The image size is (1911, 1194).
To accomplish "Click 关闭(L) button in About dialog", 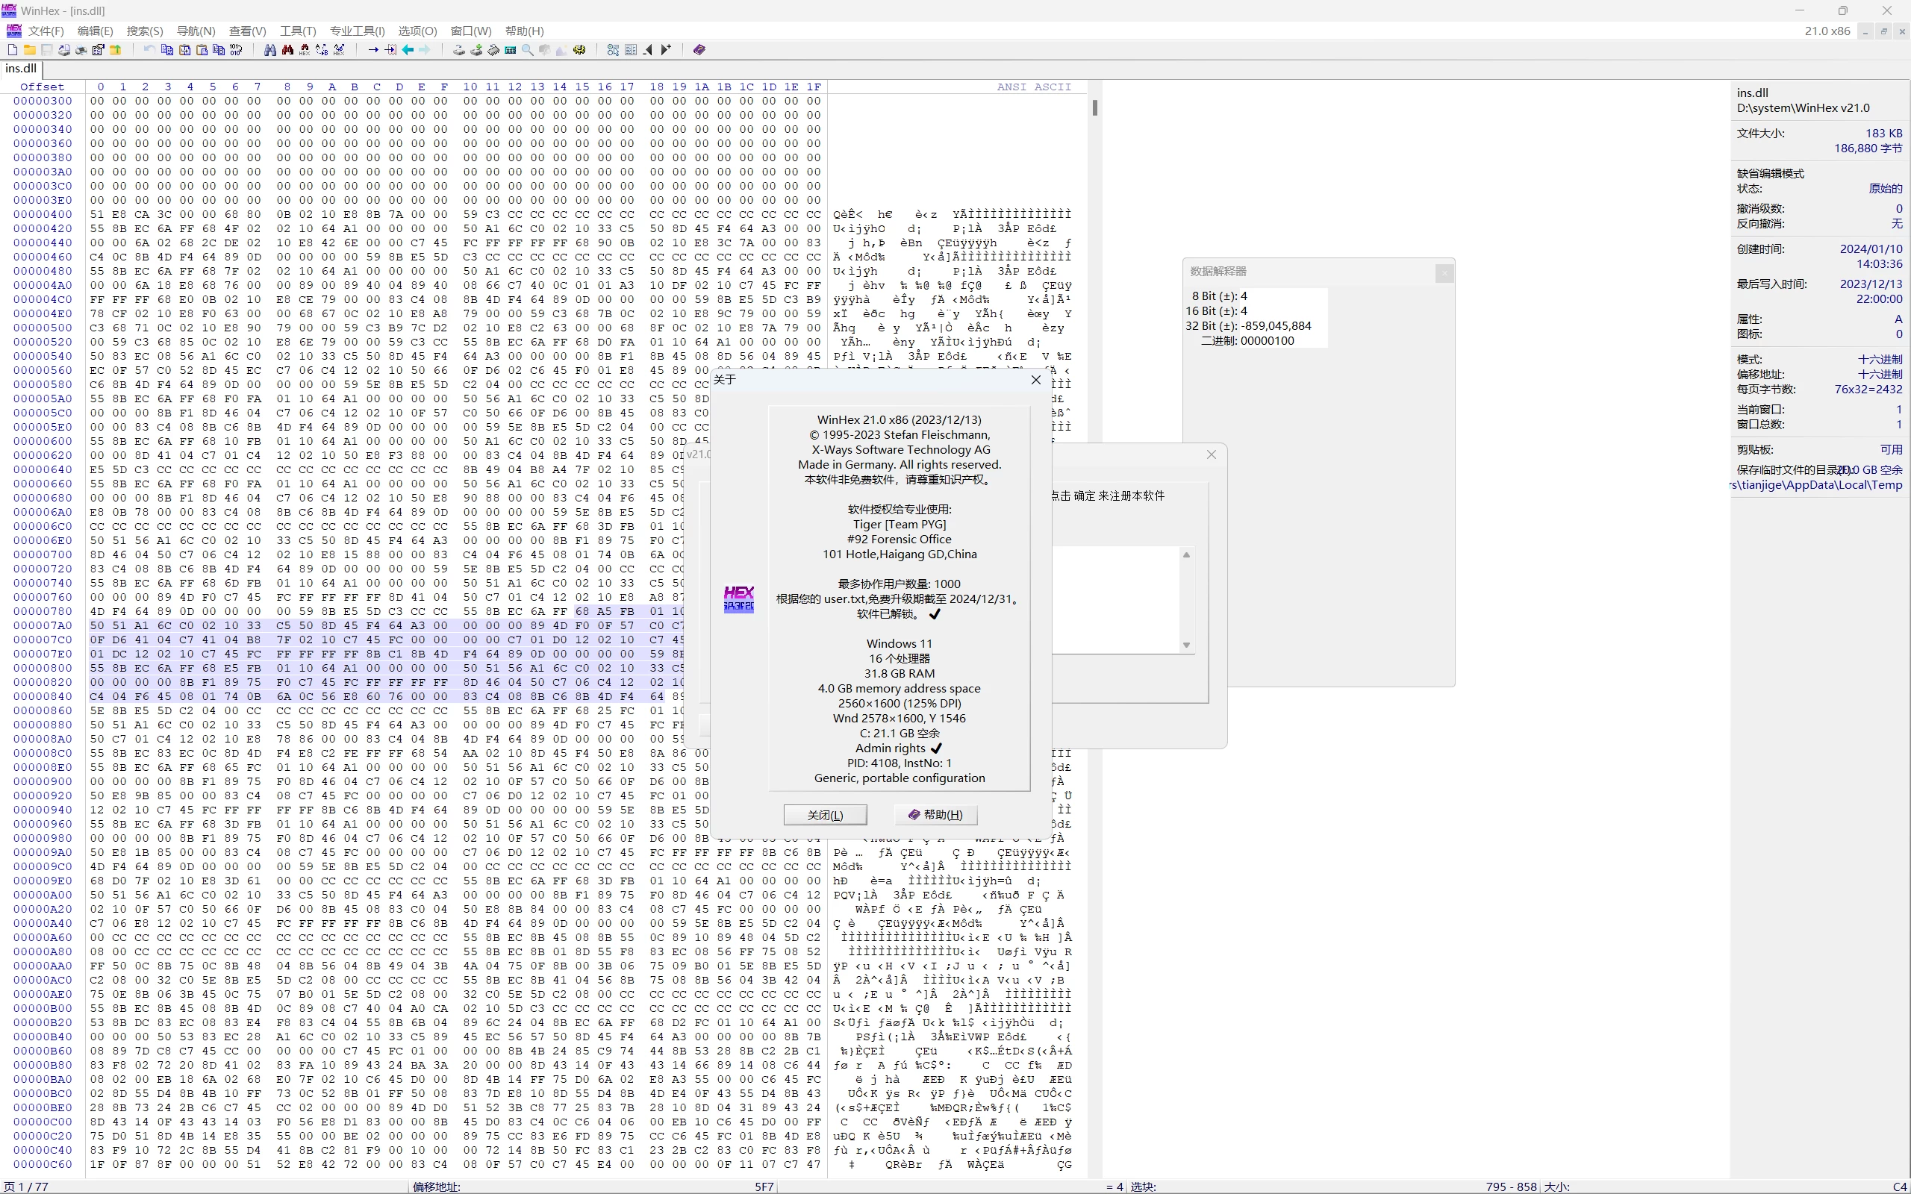I will (x=825, y=815).
